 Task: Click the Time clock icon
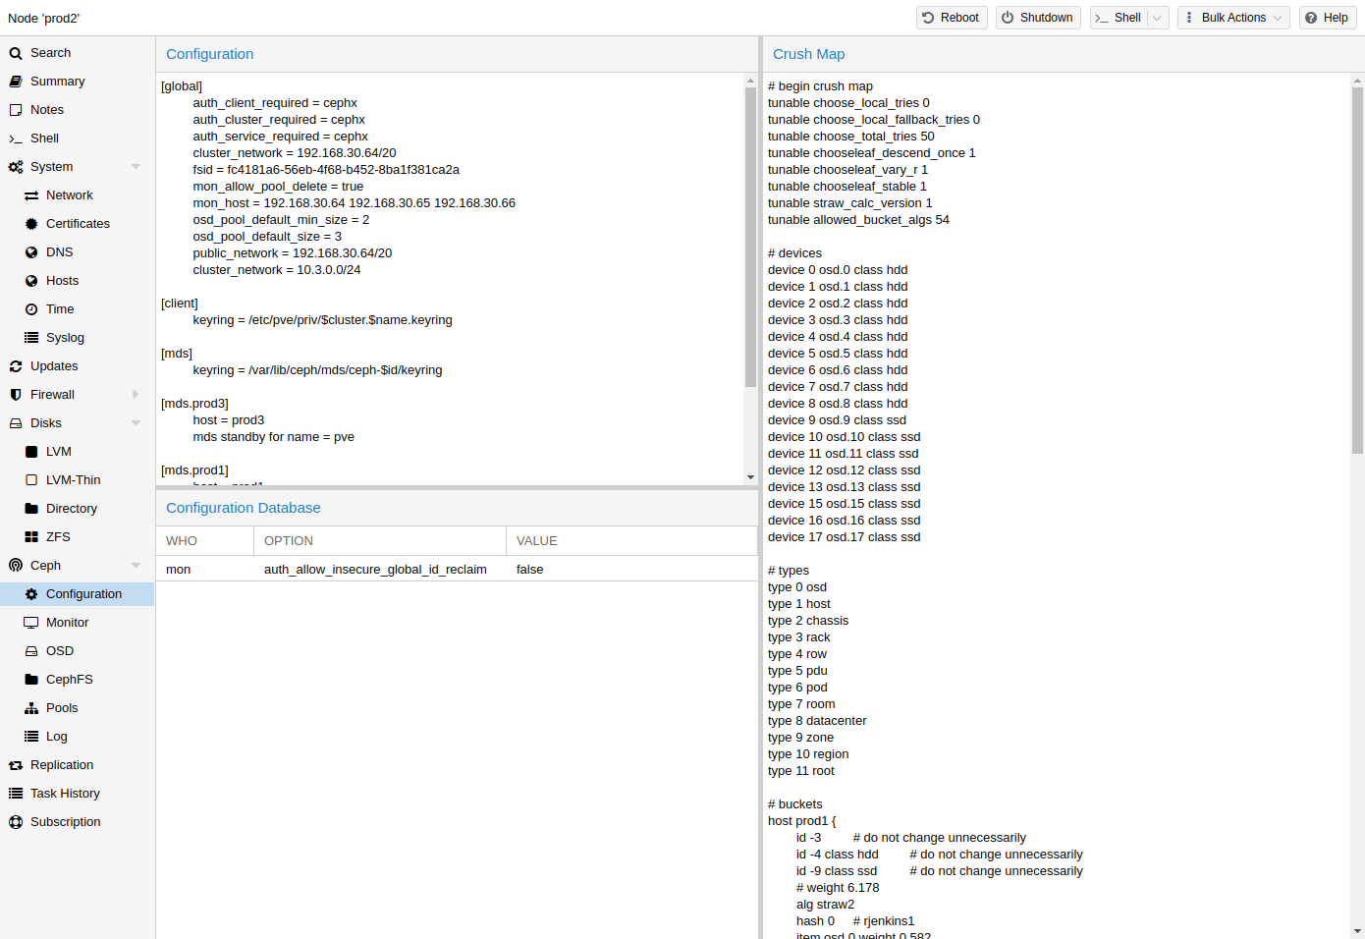31,309
